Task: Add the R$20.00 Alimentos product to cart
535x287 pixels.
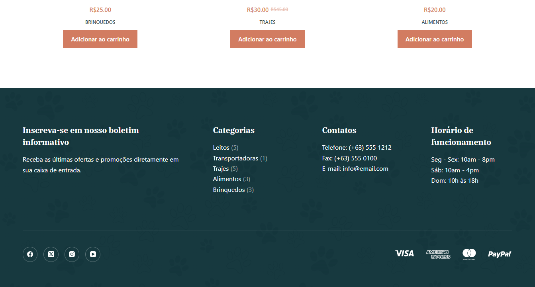Action: (435, 39)
